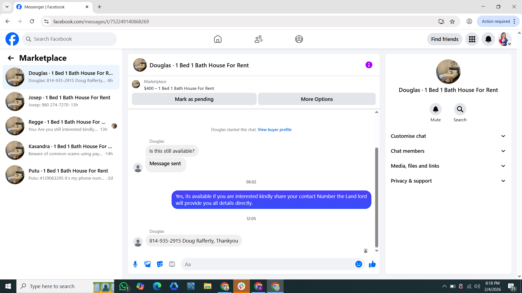522x293 pixels.
Task: Expand the Customise chat section
Action: pos(448,136)
